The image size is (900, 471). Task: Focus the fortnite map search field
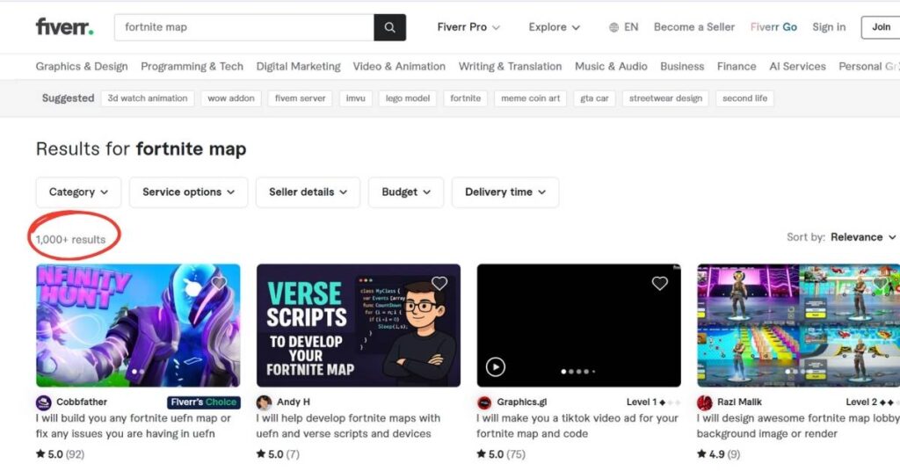tap(244, 27)
